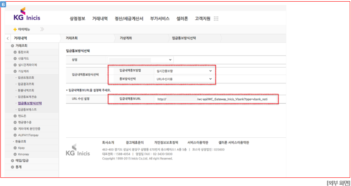Open 서비스이용약관 footer link
Image resolution: width=351 pixels, height=186 pixels.
[x=198, y=142]
